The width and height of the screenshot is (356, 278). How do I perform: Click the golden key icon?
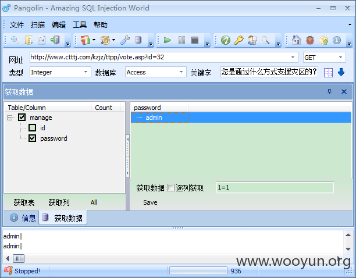tap(239, 40)
